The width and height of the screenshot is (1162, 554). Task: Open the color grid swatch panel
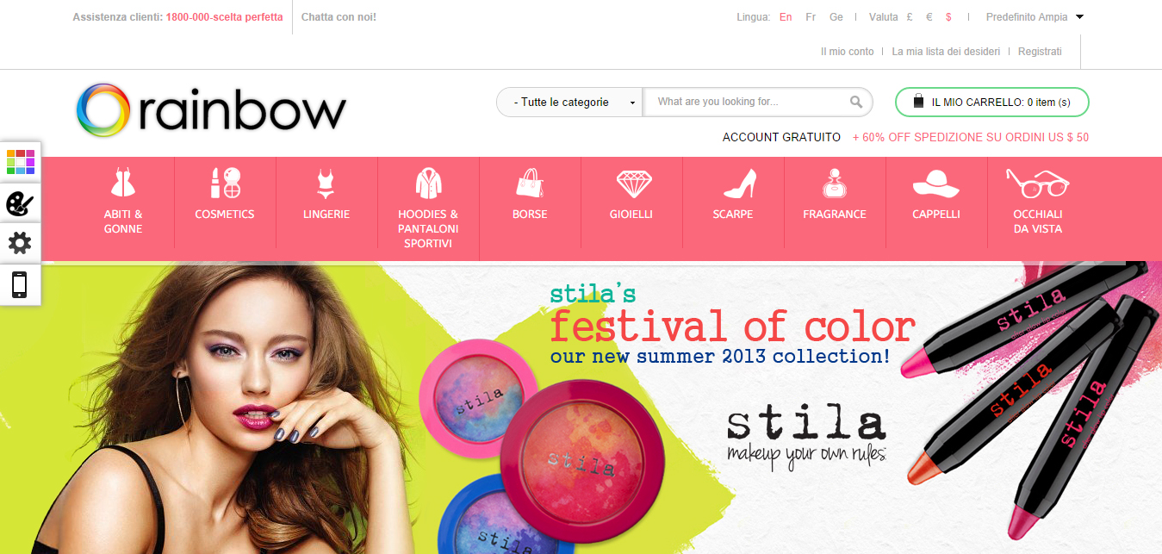pos(20,161)
